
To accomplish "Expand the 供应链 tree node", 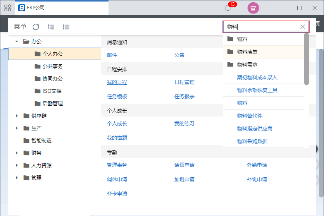I will click(x=17, y=116).
